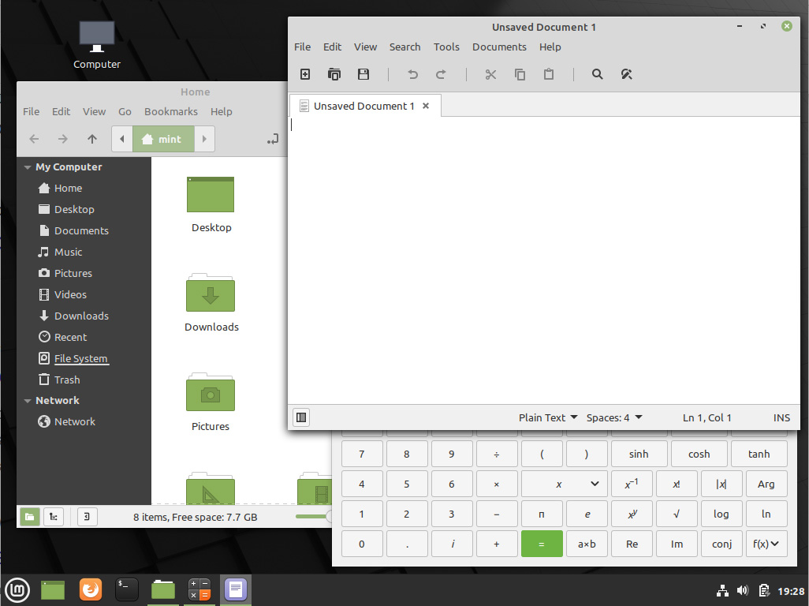The width and height of the screenshot is (809, 606).
Task: Select the Downloads folder icon in file view
Action: click(211, 293)
